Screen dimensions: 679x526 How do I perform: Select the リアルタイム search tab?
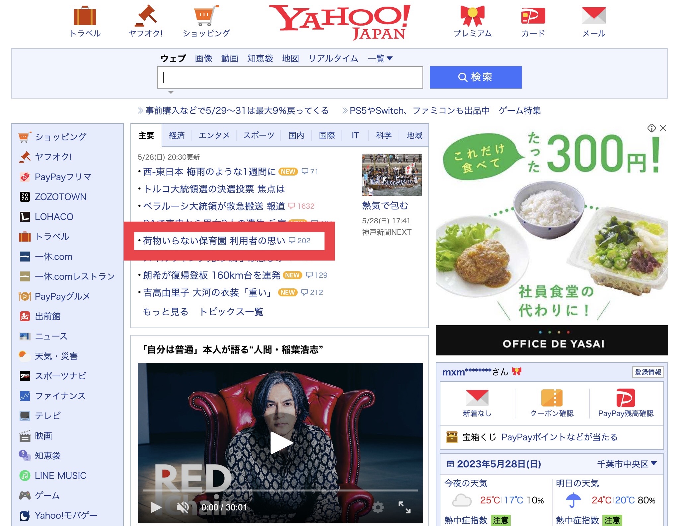[x=333, y=58]
